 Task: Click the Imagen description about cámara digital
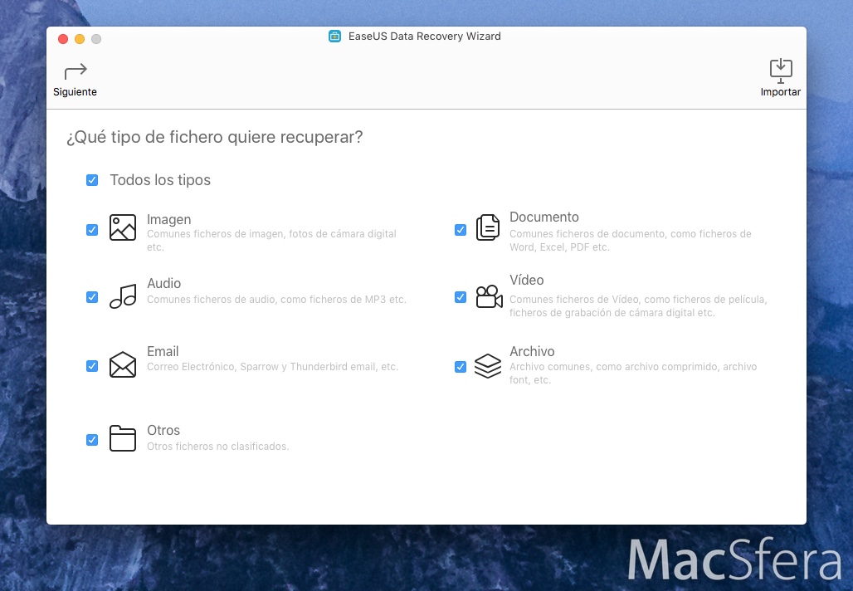pos(271,241)
